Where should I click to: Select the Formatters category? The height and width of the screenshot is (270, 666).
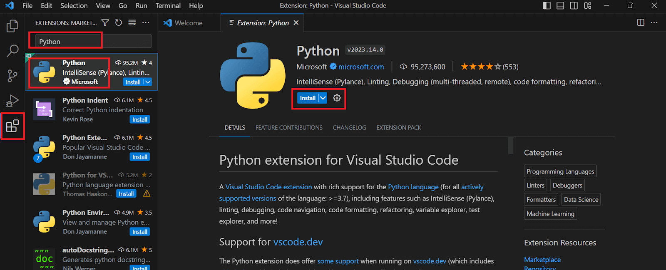pyautogui.click(x=541, y=199)
